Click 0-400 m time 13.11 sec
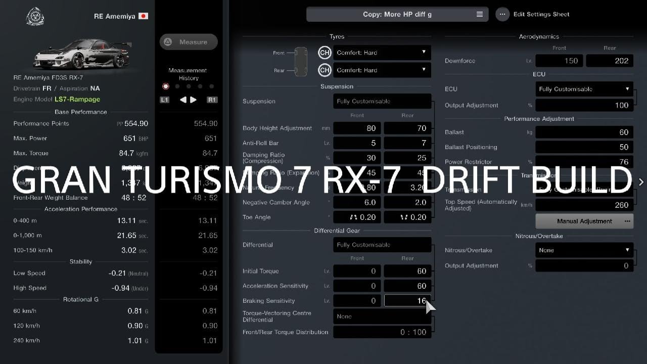 [131, 220]
